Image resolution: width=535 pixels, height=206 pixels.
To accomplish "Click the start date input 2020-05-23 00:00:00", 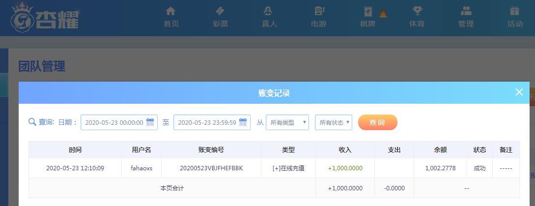I will [x=119, y=122].
